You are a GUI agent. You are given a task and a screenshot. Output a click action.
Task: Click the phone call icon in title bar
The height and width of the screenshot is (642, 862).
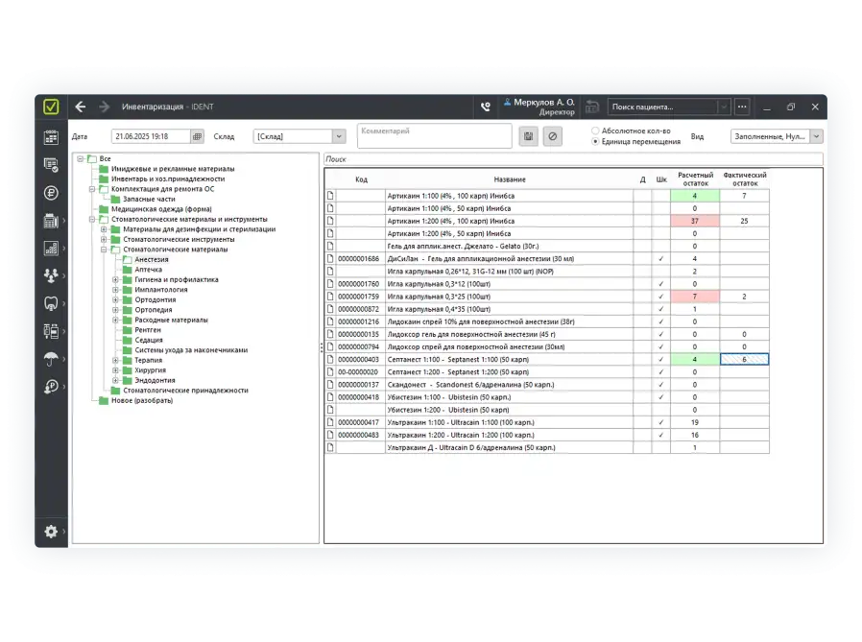[x=486, y=107]
